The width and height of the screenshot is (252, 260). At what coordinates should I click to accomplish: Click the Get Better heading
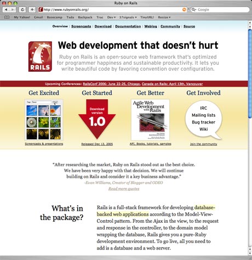tap(150, 93)
